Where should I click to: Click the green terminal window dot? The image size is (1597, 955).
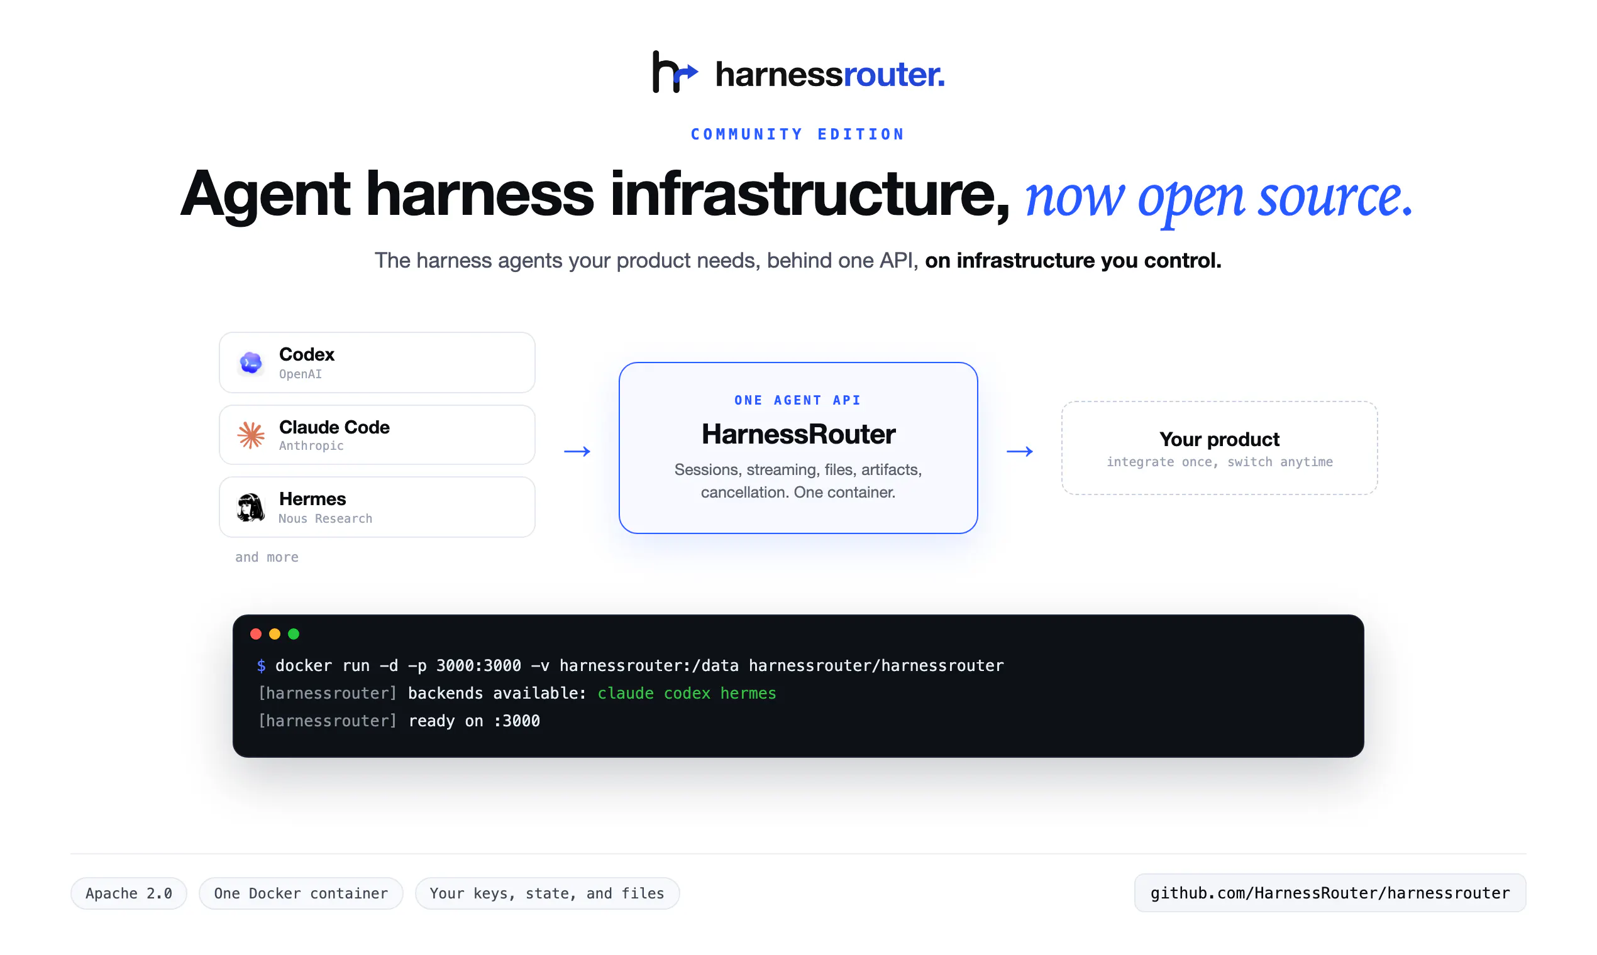coord(294,635)
